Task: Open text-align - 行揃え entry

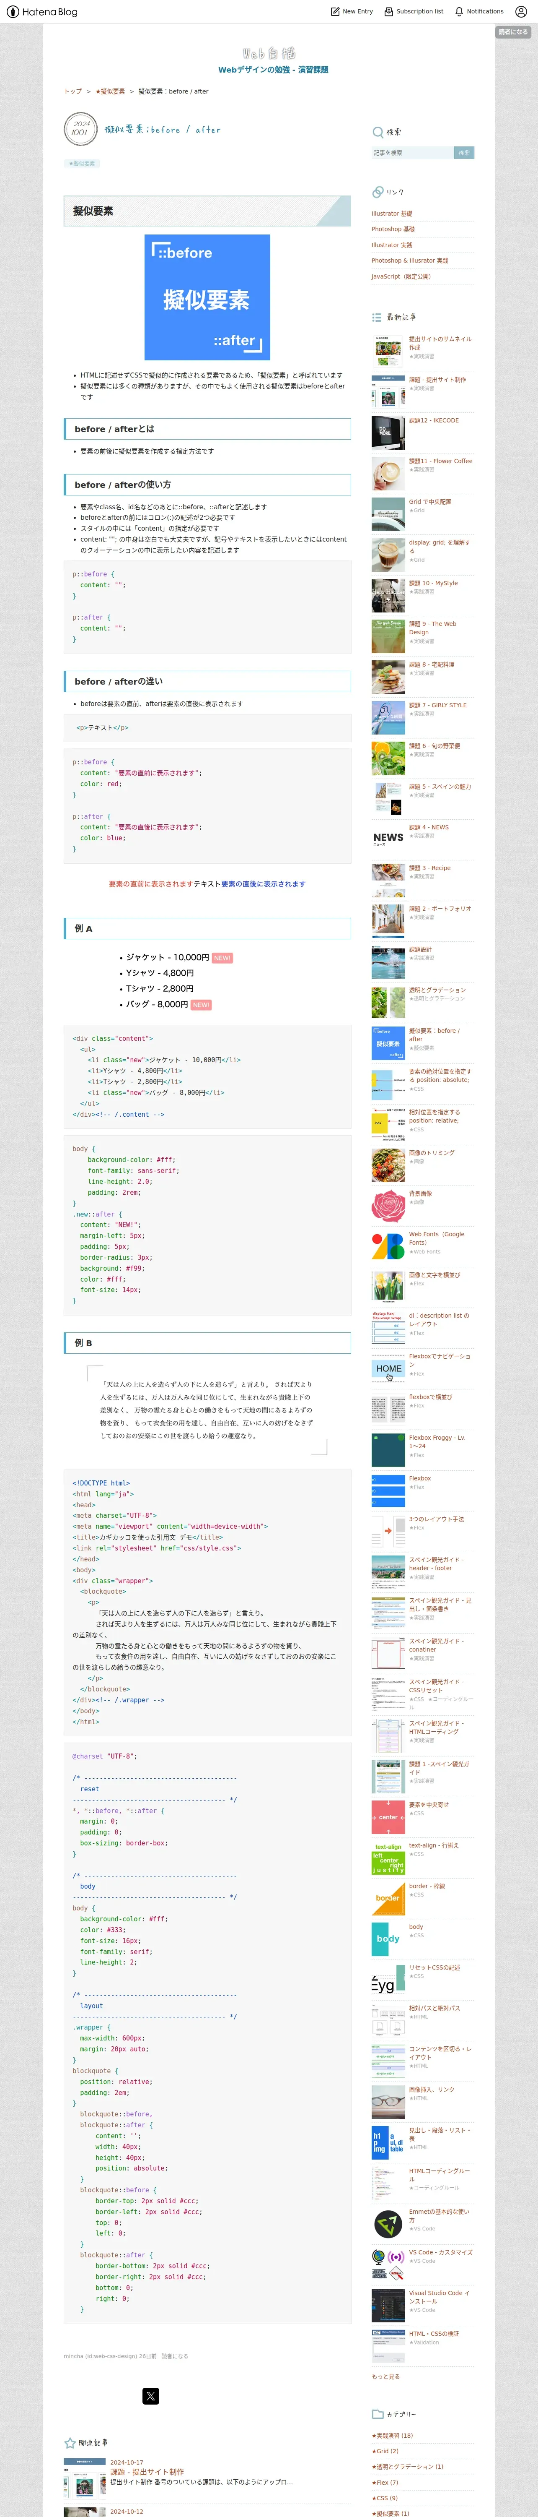Action: point(434,1845)
